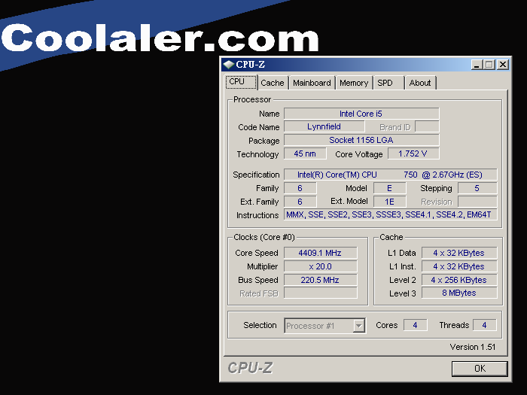
Task: Click the empty Rated FSB field
Action: click(320, 293)
